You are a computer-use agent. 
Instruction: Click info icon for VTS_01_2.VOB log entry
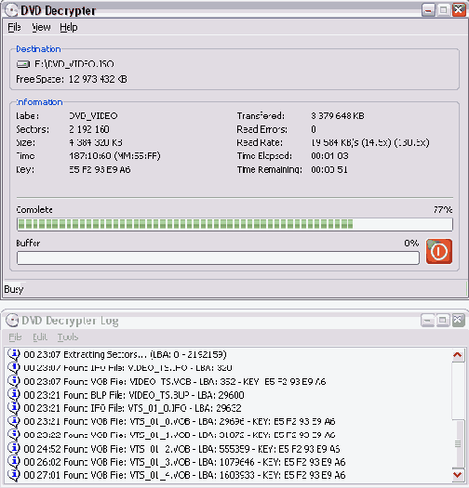(x=14, y=448)
